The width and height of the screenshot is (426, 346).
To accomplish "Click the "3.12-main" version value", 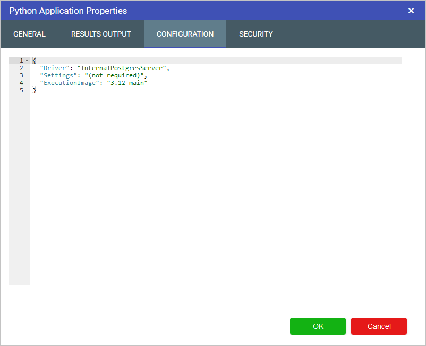I will point(127,83).
